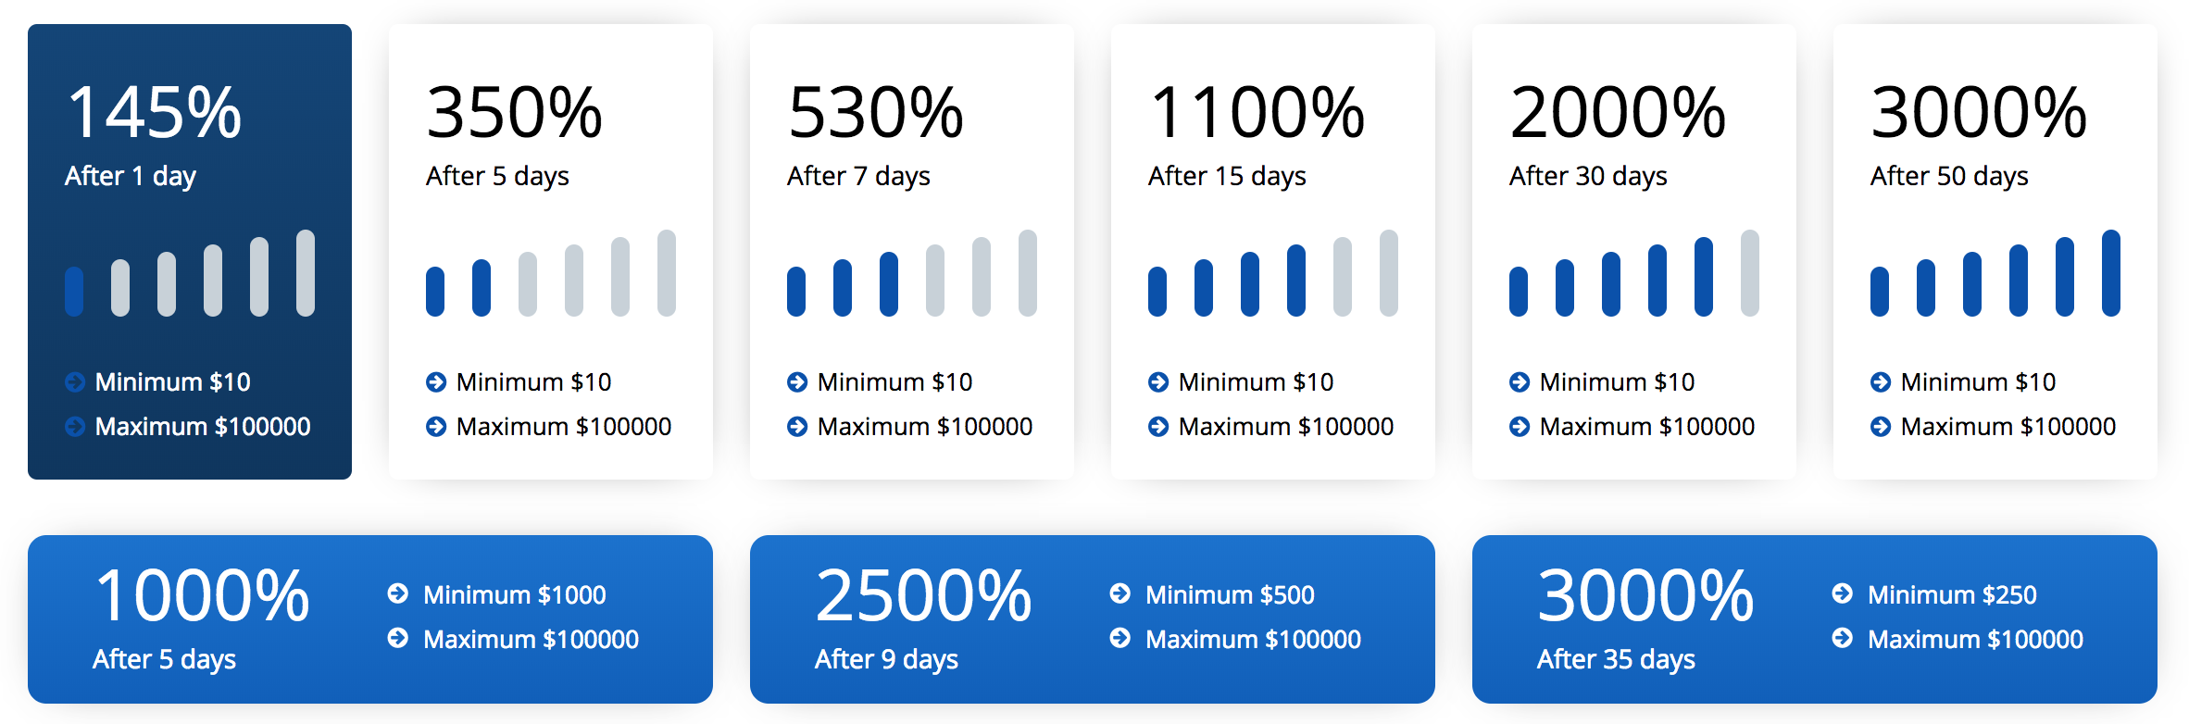Click arrow icon beside Minimum $250
The height and width of the screenshot is (724, 2189).
1843,593
